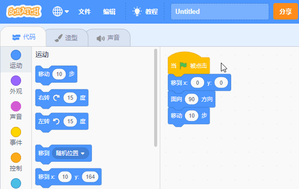Click the clockwise rotate arrow icon
The height and width of the screenshot is (189, 299).
click(56, 98)
